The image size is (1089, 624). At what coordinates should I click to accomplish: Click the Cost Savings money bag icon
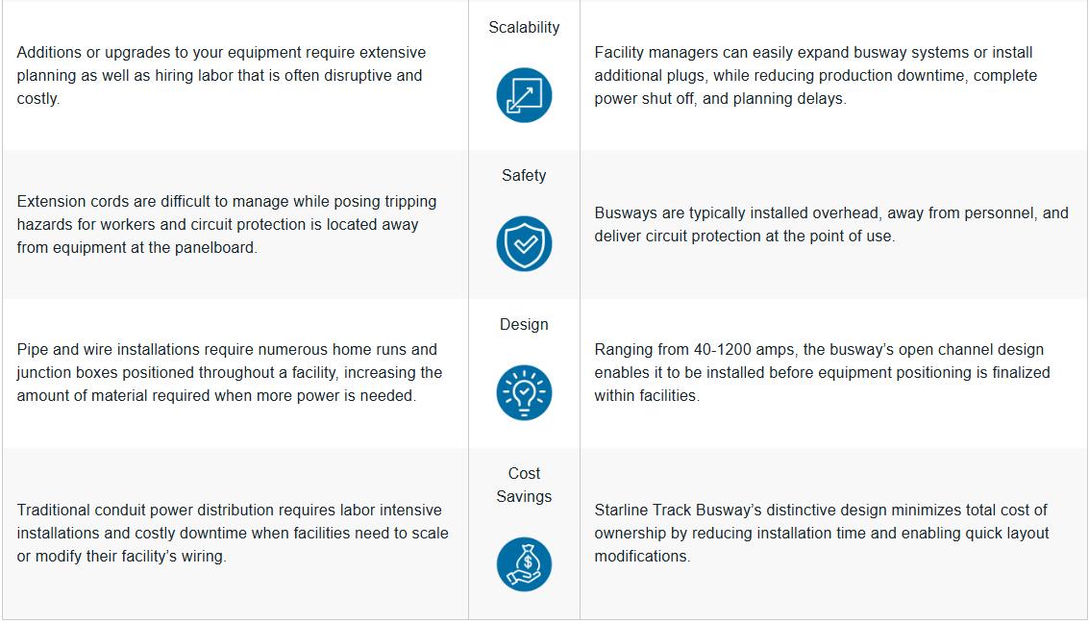(x=524, y=563)
